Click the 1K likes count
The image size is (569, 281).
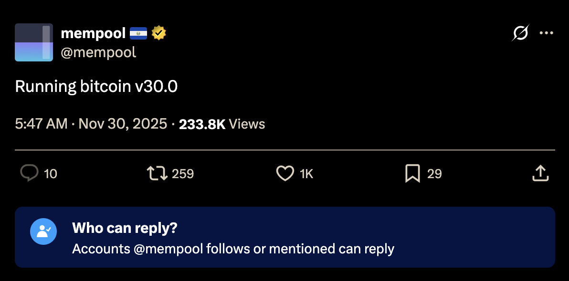coord(306,174)
